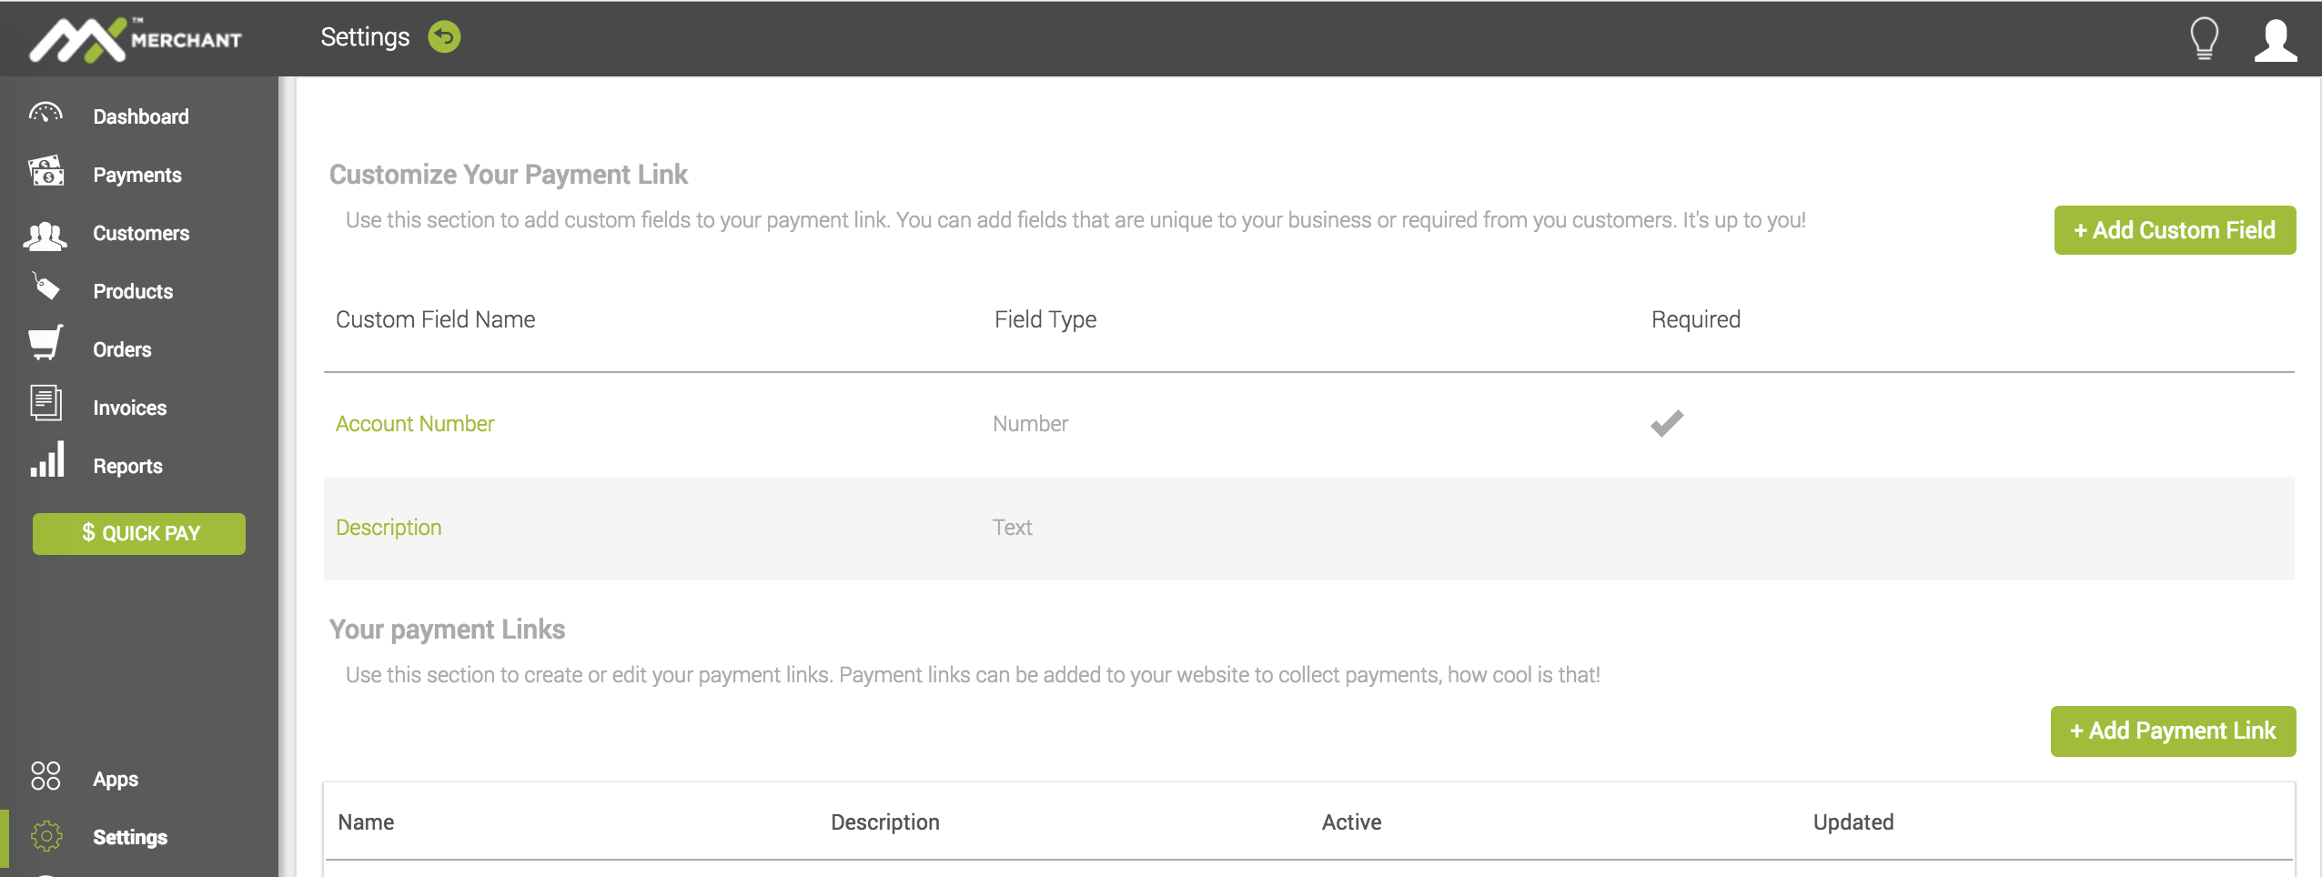The width and height of the screenshot is (2322, 877).
Task: Open the Description custom field link
Action: coord(389,528)
